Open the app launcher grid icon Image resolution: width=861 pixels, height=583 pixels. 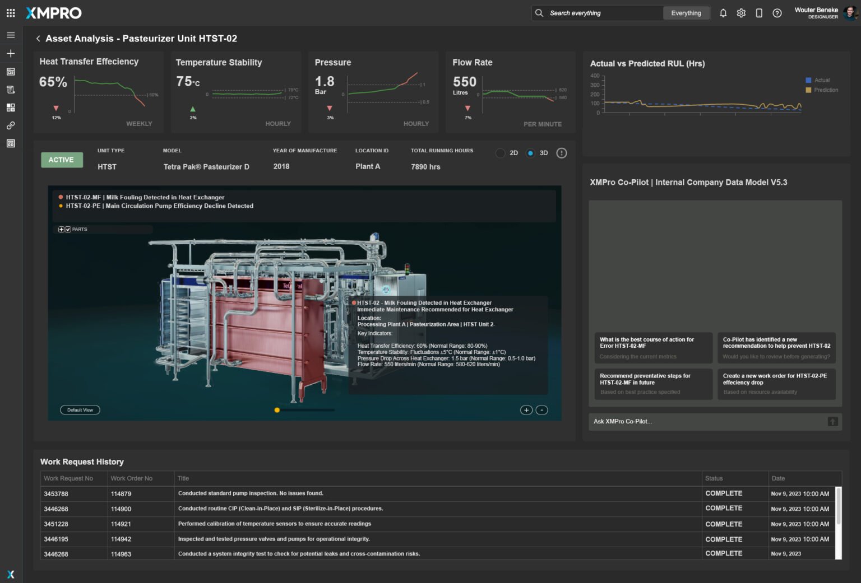click(x=11, y=13)
